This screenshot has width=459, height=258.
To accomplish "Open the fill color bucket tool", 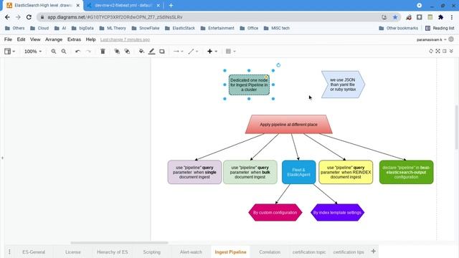I will 141,52.
